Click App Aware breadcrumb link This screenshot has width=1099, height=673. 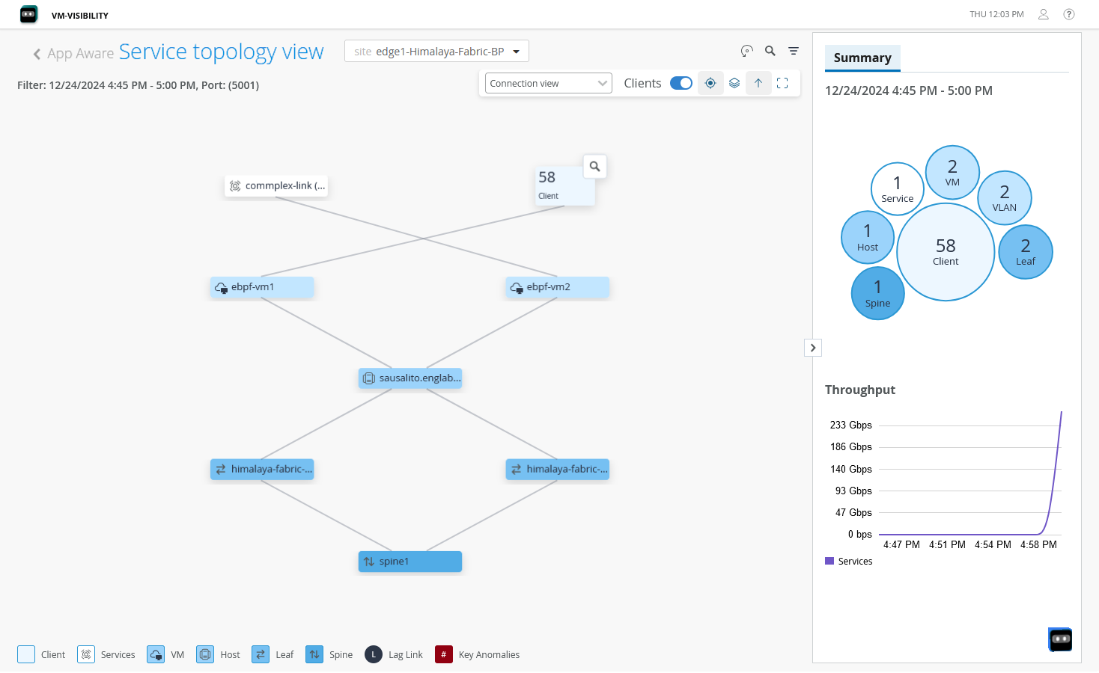pos(81,54)
